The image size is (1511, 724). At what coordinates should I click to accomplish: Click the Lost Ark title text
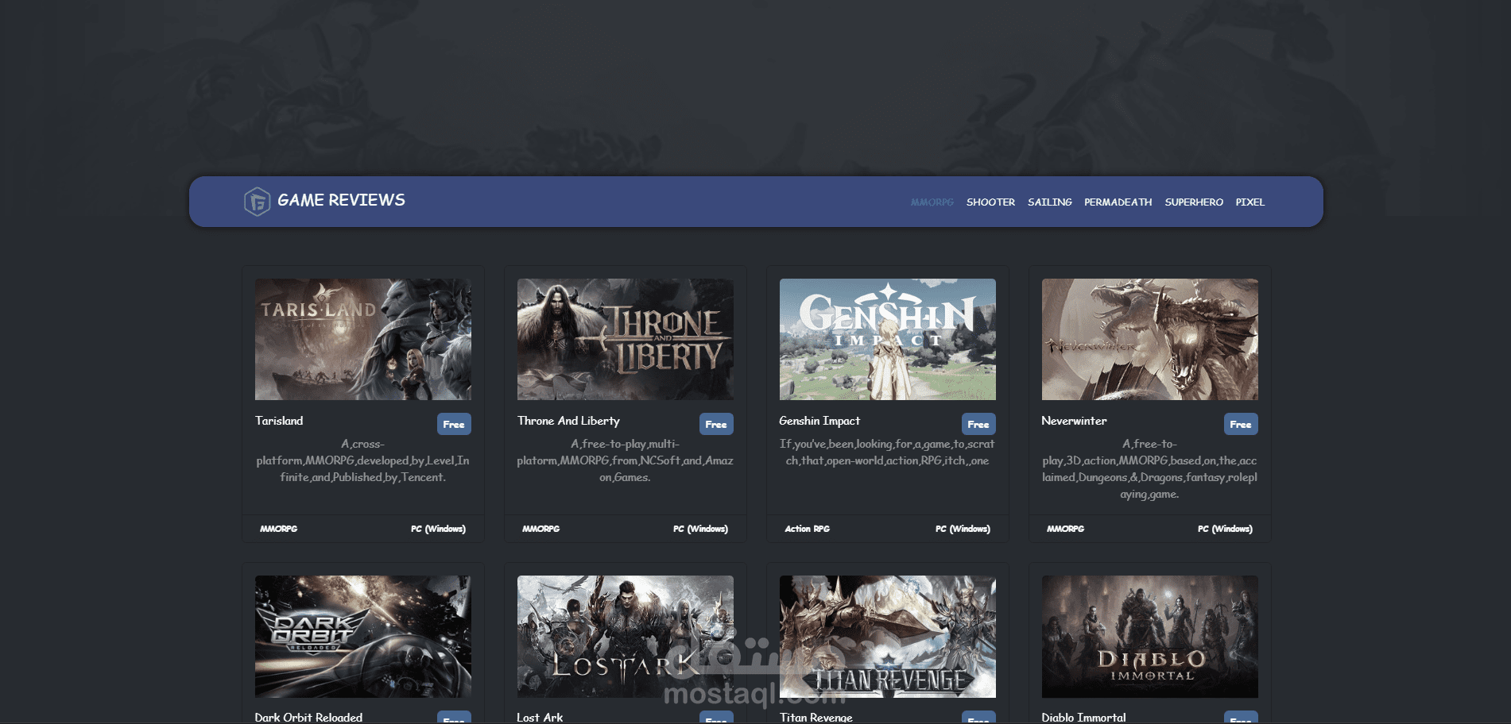pos(540,717)
